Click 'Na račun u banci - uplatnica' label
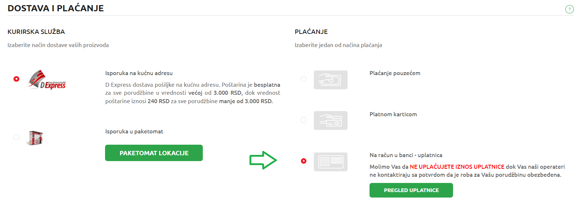Viewport: 584px width, 203px height. point(406,155)
